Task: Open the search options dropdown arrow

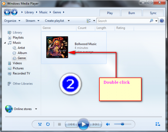Action: coord(156,21)
